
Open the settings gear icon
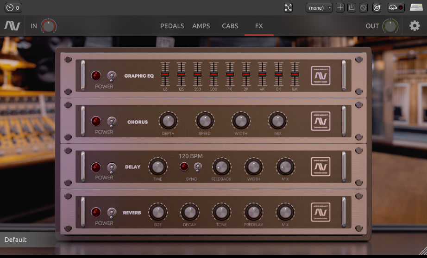coord(414,26)
